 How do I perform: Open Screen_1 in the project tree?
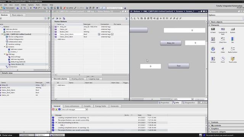tap(14, 52)
